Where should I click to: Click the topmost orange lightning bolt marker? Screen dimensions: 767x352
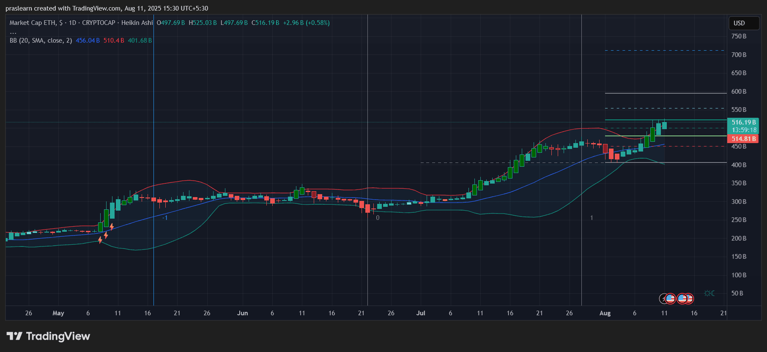tap(112, 227)
